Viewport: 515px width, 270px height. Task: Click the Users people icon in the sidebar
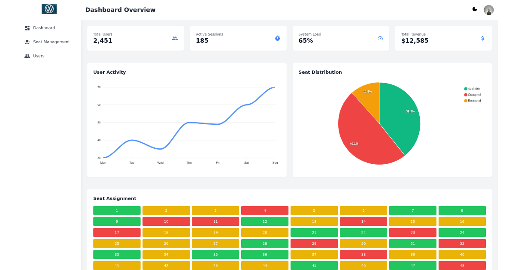coord(27,56)
